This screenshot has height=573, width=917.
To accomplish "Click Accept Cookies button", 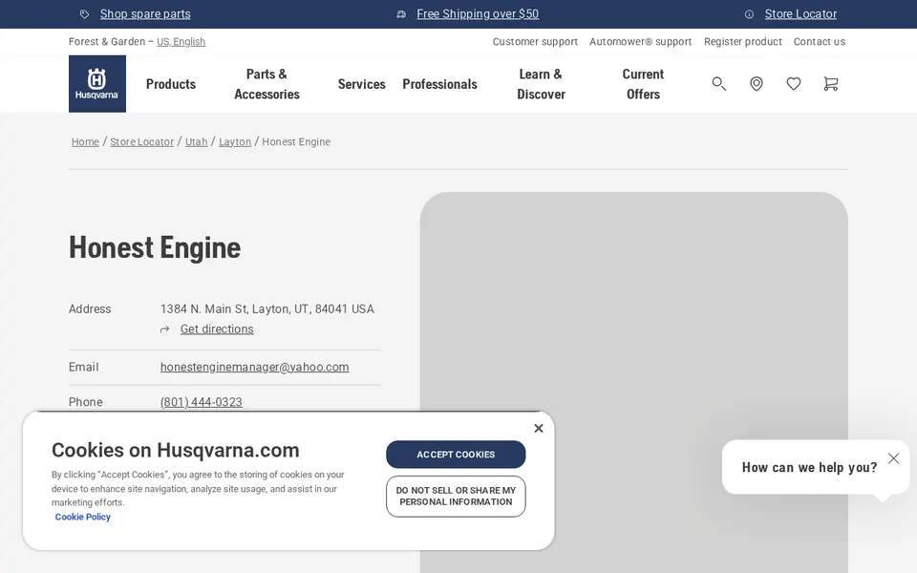I will coord(456,455).
